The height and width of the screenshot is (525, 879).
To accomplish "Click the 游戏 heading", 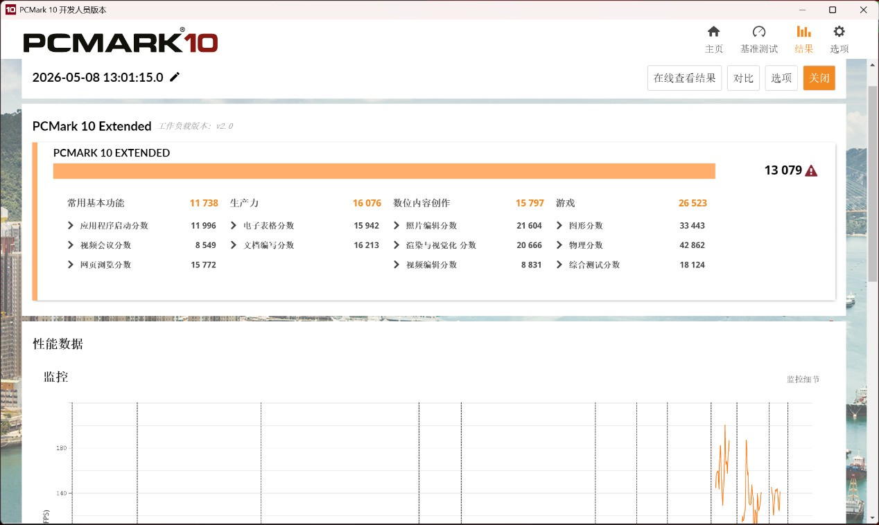I will tap(566, 203).
